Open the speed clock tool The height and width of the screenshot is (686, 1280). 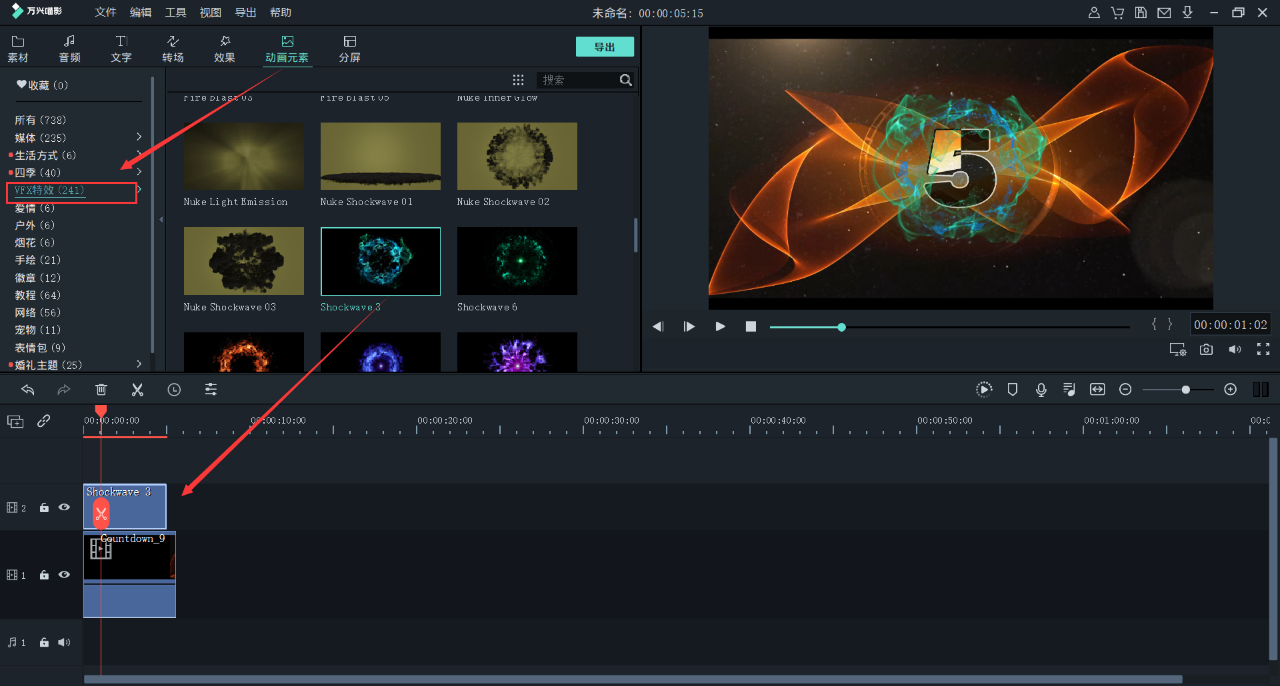point(174,390)
